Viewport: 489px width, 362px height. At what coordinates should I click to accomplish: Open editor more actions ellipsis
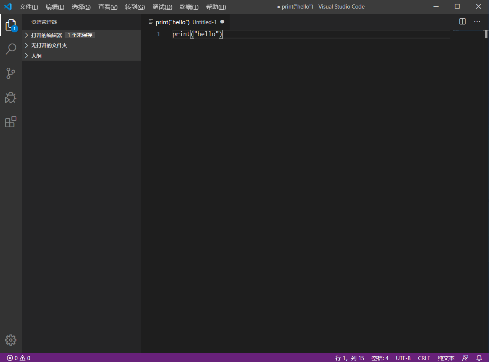(477, 22)
